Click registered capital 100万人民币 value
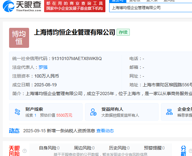 point(47,76)
